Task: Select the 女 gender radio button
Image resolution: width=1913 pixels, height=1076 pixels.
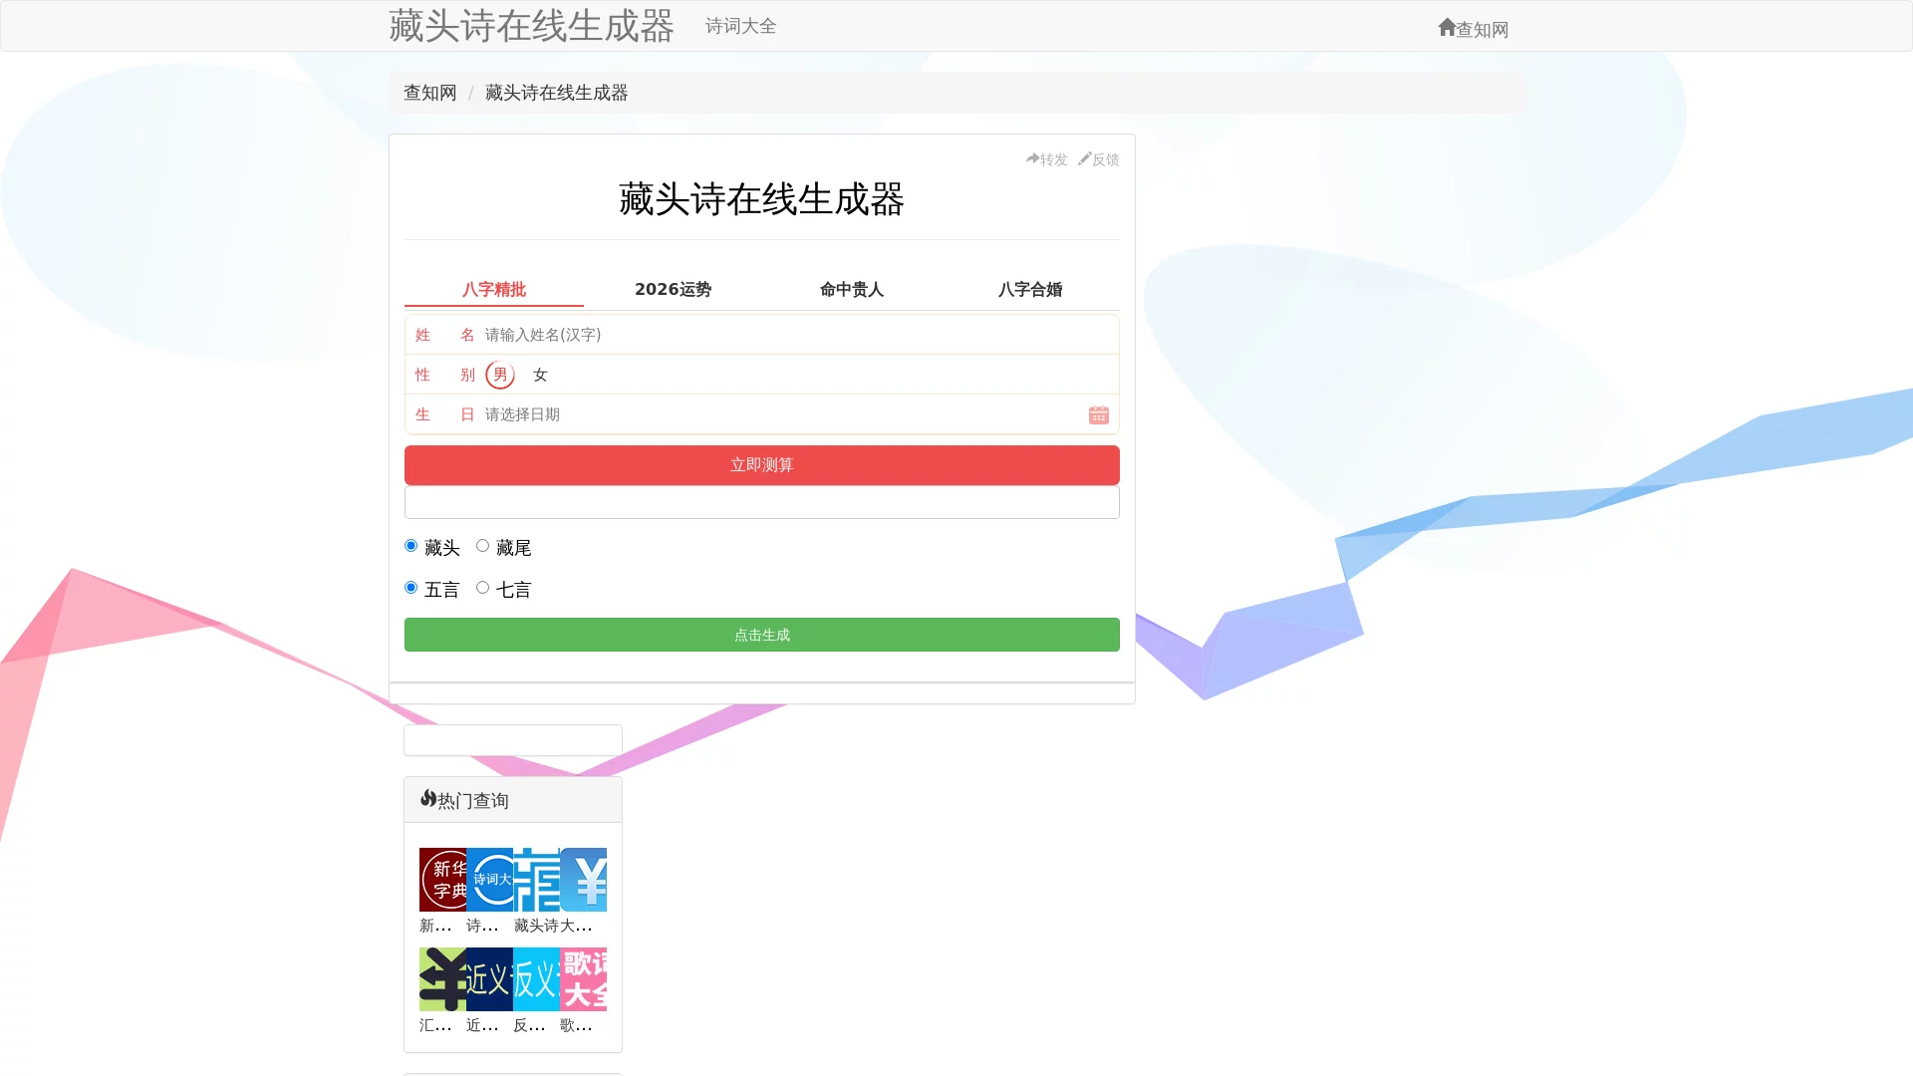Action: click(539, 375)
